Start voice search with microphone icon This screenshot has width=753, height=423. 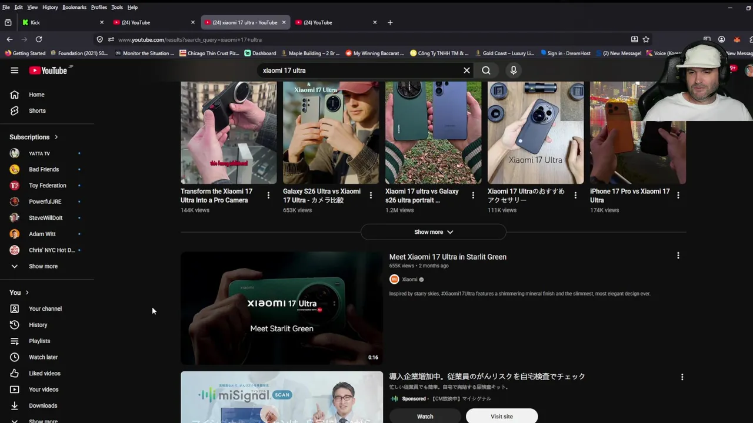[x=514, y=70]
